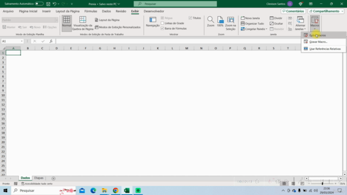Switch to Etapas sheet tab

tap(38, 178)
